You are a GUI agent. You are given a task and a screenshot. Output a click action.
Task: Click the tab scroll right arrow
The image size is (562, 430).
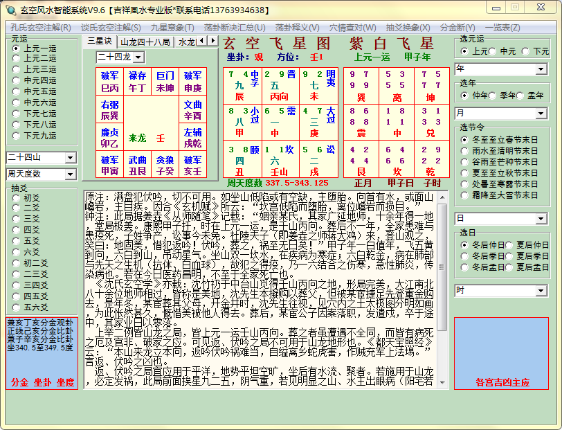click(x=213, y=41)
